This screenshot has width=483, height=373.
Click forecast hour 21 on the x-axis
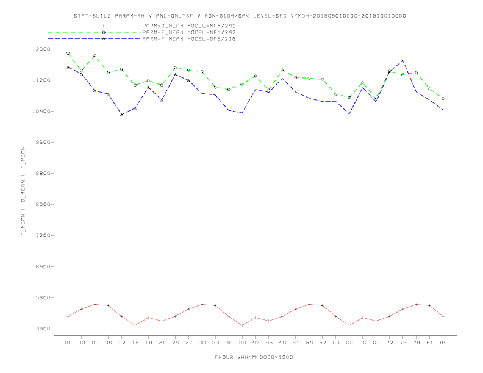point(162,343)
